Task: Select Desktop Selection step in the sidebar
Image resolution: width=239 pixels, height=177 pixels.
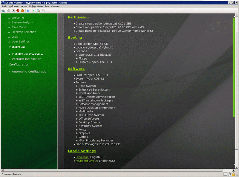Action: coord(24,32)
